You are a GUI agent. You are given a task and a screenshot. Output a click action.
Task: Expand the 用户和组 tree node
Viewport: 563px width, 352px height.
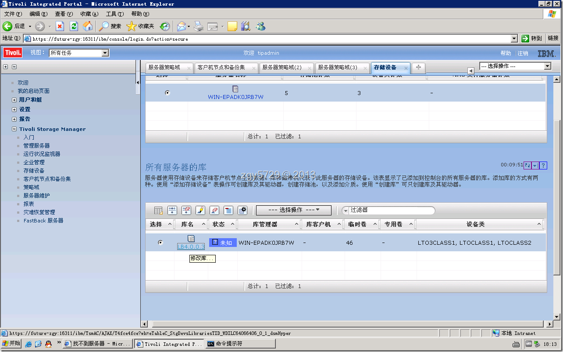pos(14,100)
